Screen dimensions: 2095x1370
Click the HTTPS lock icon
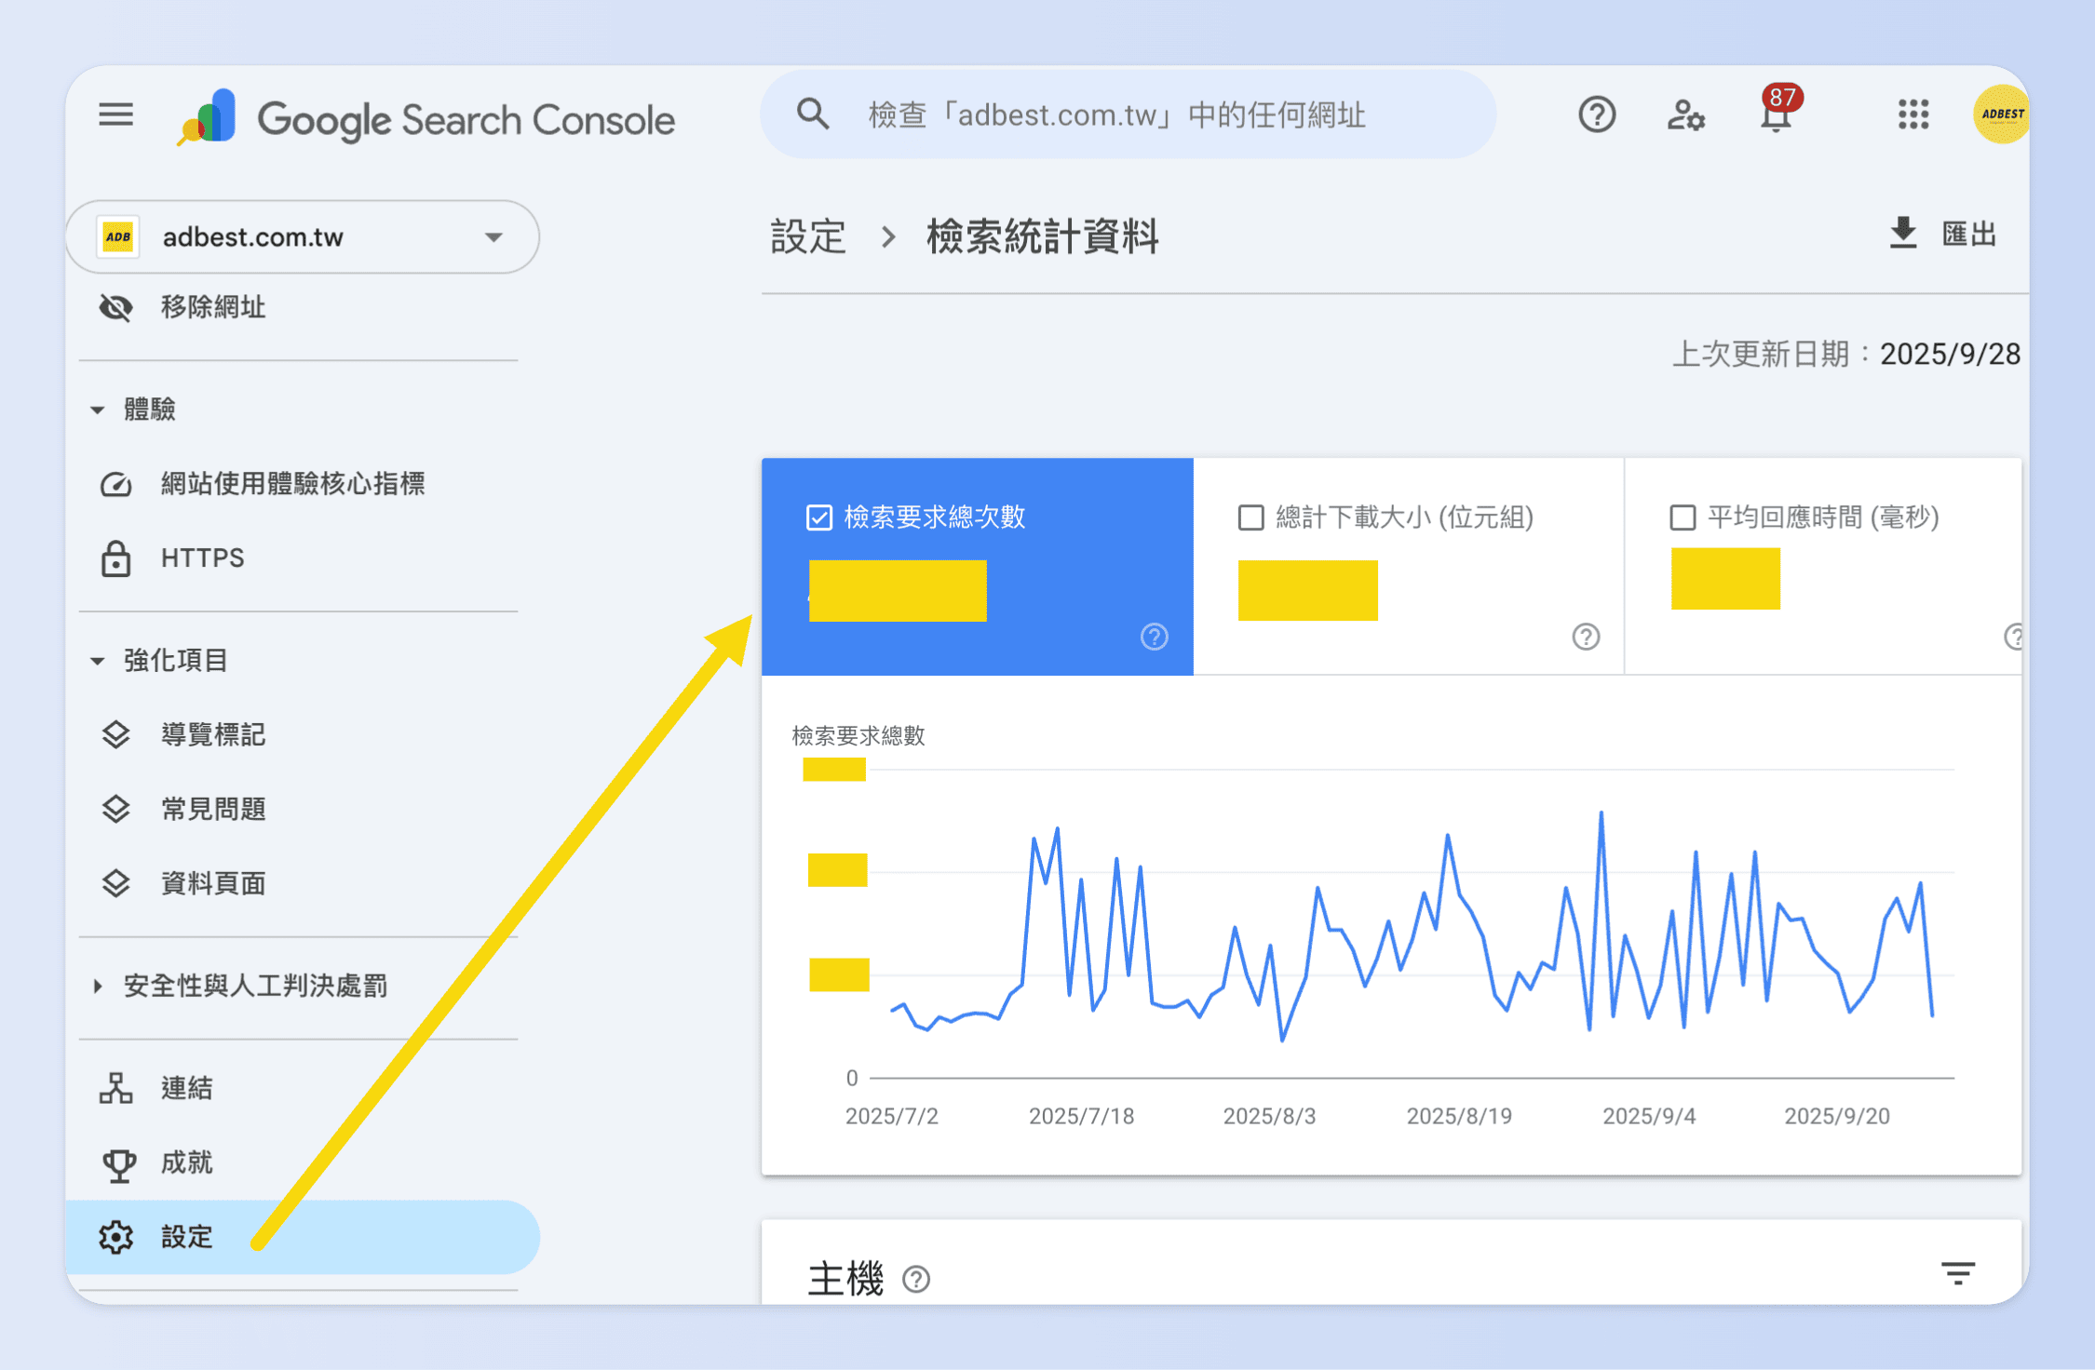pyautogui.click(x=115, y=558)
